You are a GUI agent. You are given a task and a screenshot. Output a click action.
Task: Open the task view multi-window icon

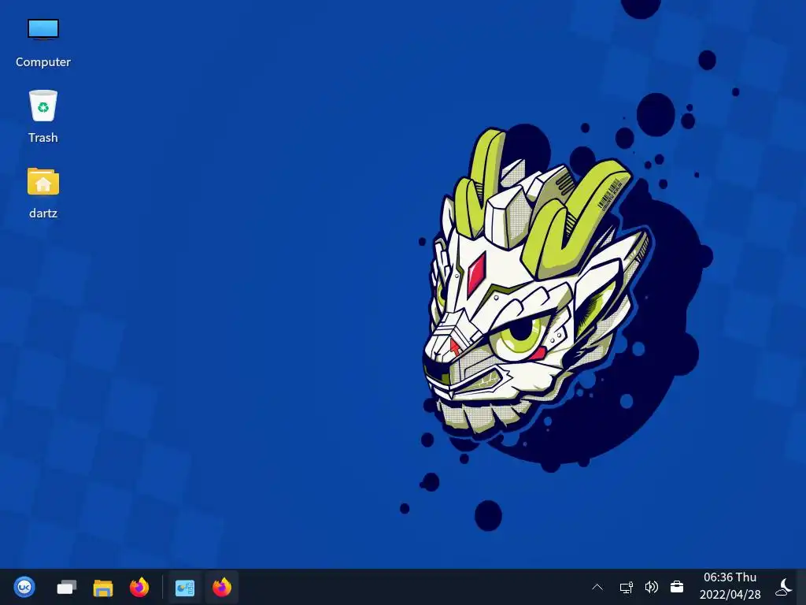tap(66, 587)
